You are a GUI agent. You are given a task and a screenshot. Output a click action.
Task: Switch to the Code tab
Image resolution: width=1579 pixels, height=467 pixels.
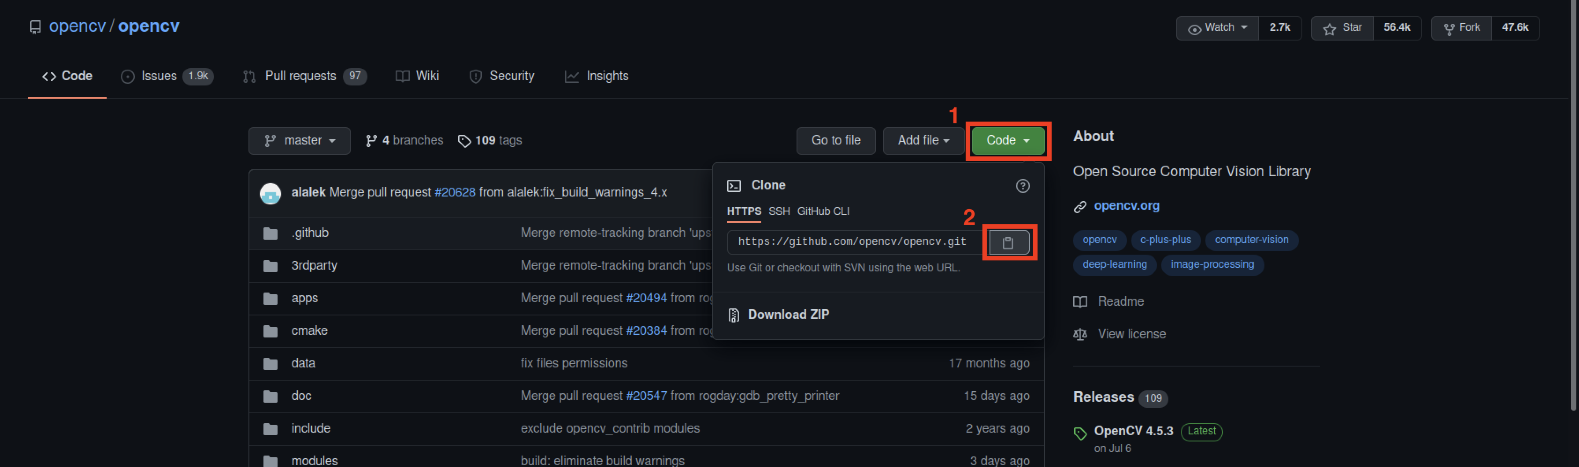(67, 76)
